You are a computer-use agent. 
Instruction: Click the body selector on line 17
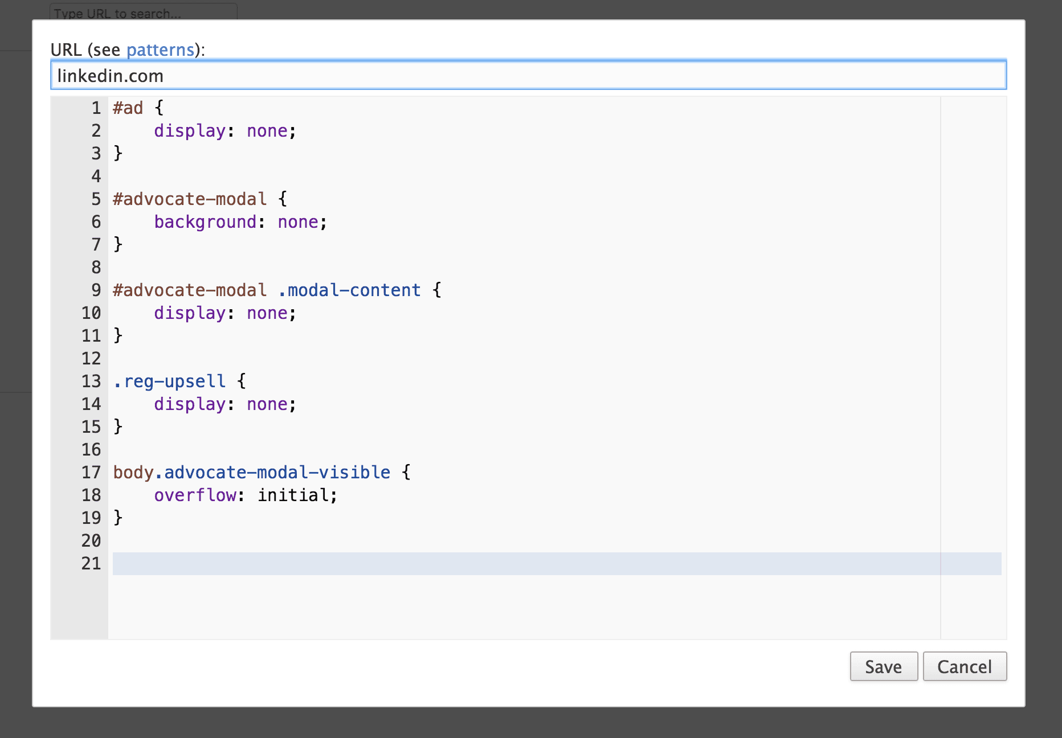tap(133, 473)
